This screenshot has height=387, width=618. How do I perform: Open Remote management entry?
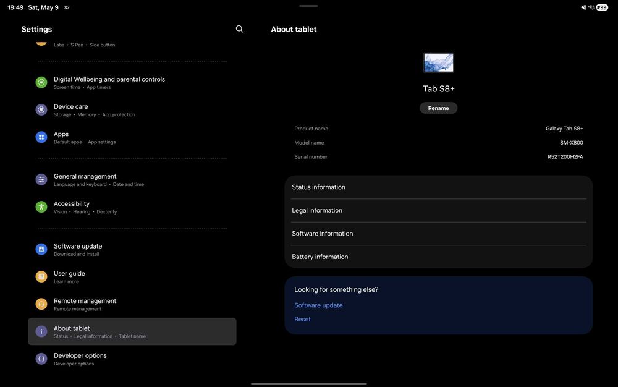click(x=132, y=304)
